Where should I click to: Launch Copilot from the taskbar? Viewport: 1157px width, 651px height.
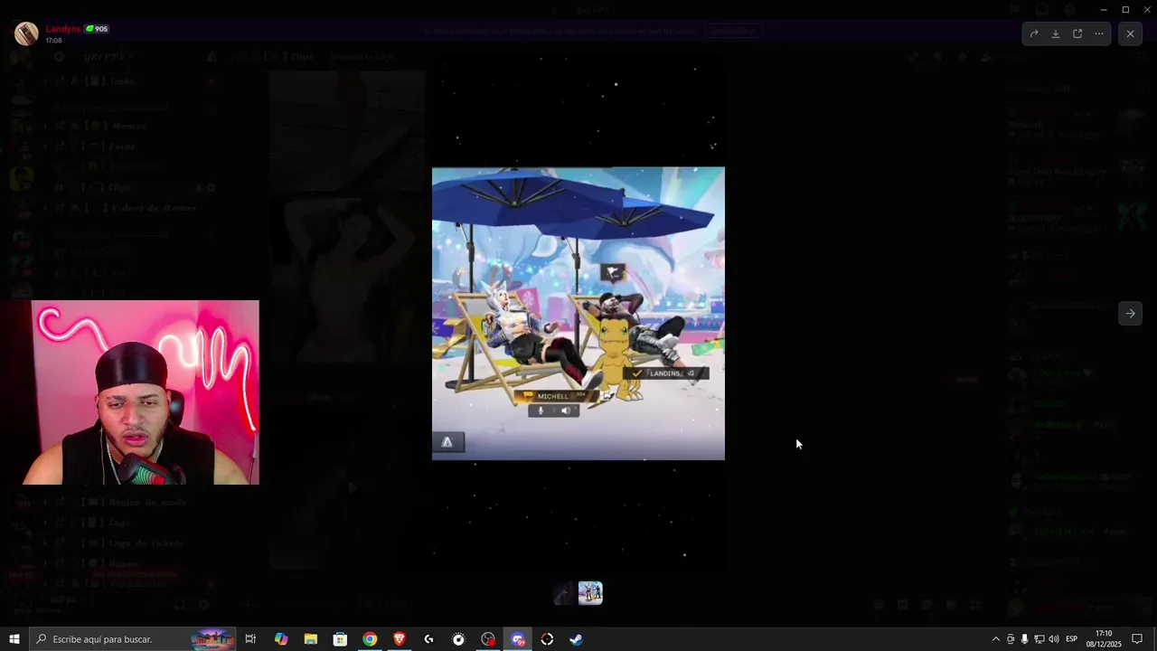coord(281,639)
